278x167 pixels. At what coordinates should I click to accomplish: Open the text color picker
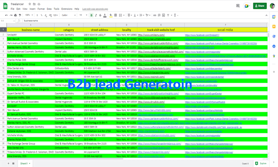pos(105,15)
